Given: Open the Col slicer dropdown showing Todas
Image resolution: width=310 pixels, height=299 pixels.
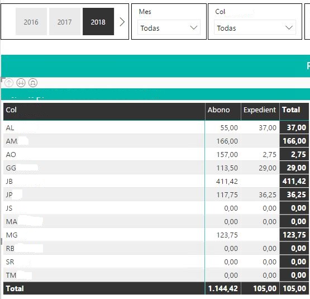Looking at the screenshot, I should click(x=255, y=27).
